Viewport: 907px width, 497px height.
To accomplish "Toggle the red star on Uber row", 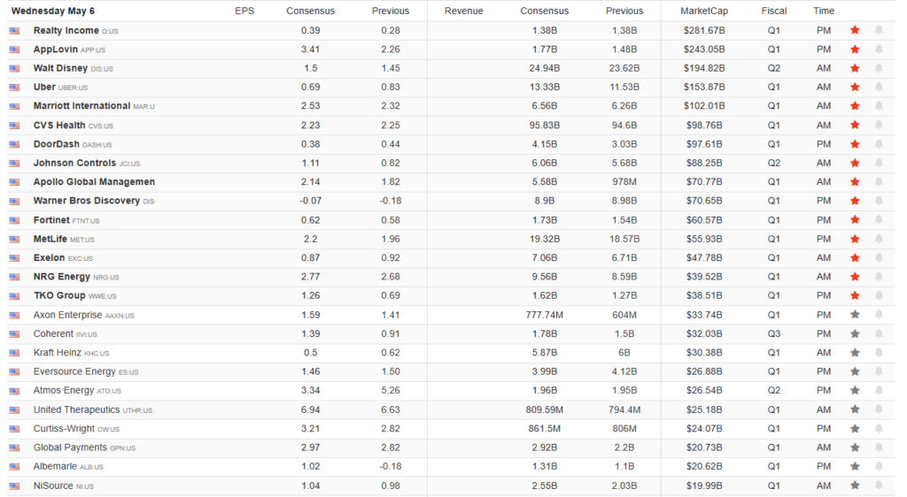I will tap(855, 88).
